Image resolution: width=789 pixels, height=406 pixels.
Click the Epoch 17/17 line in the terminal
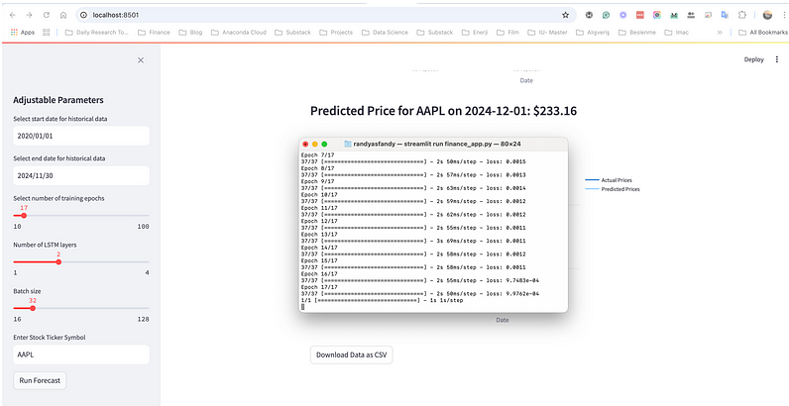click(x=319, y=287)
